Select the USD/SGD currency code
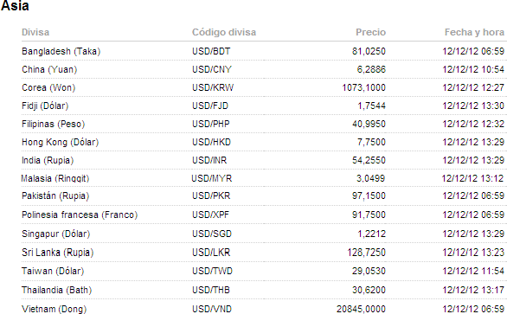507x314 pixels. tap(212, 234)
